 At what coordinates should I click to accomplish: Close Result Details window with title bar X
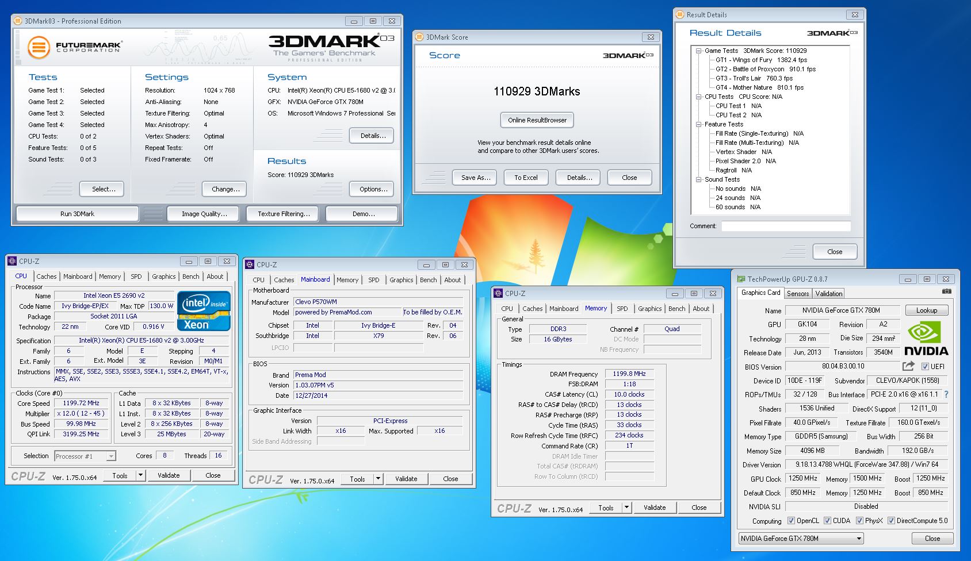point(855,14)
